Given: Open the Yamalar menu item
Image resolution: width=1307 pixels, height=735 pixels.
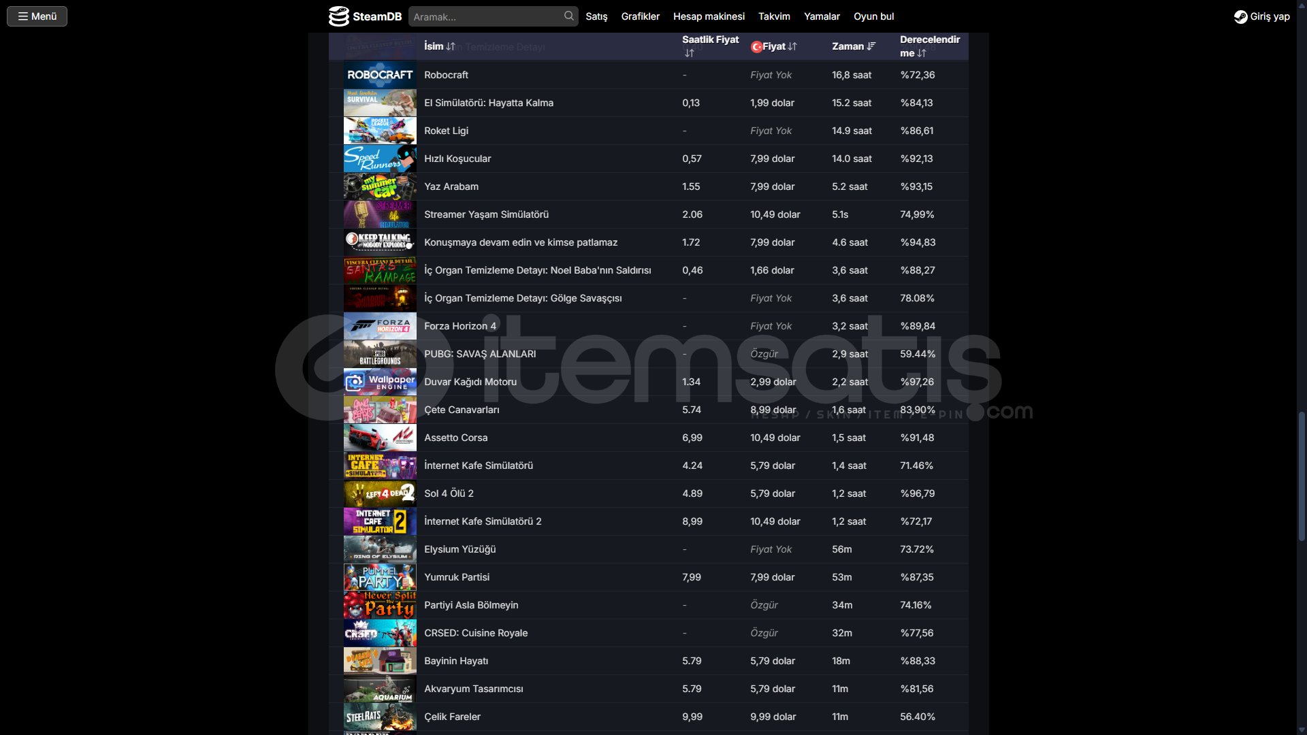Looking at the screenshot, I should click(822, 16).
